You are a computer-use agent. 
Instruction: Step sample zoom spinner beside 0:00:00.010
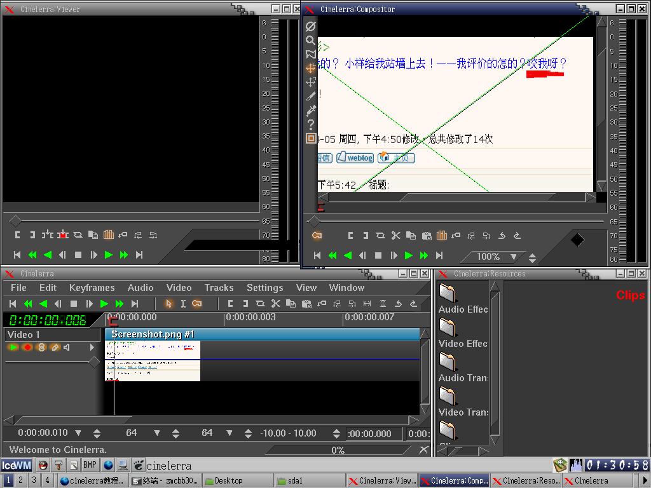pyautogui.click(x=97, y=434)
